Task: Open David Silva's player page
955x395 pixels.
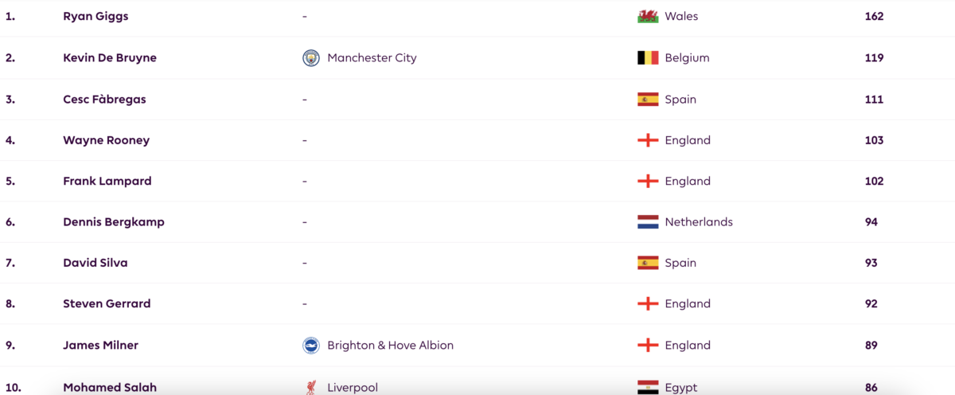Action: 95,263
